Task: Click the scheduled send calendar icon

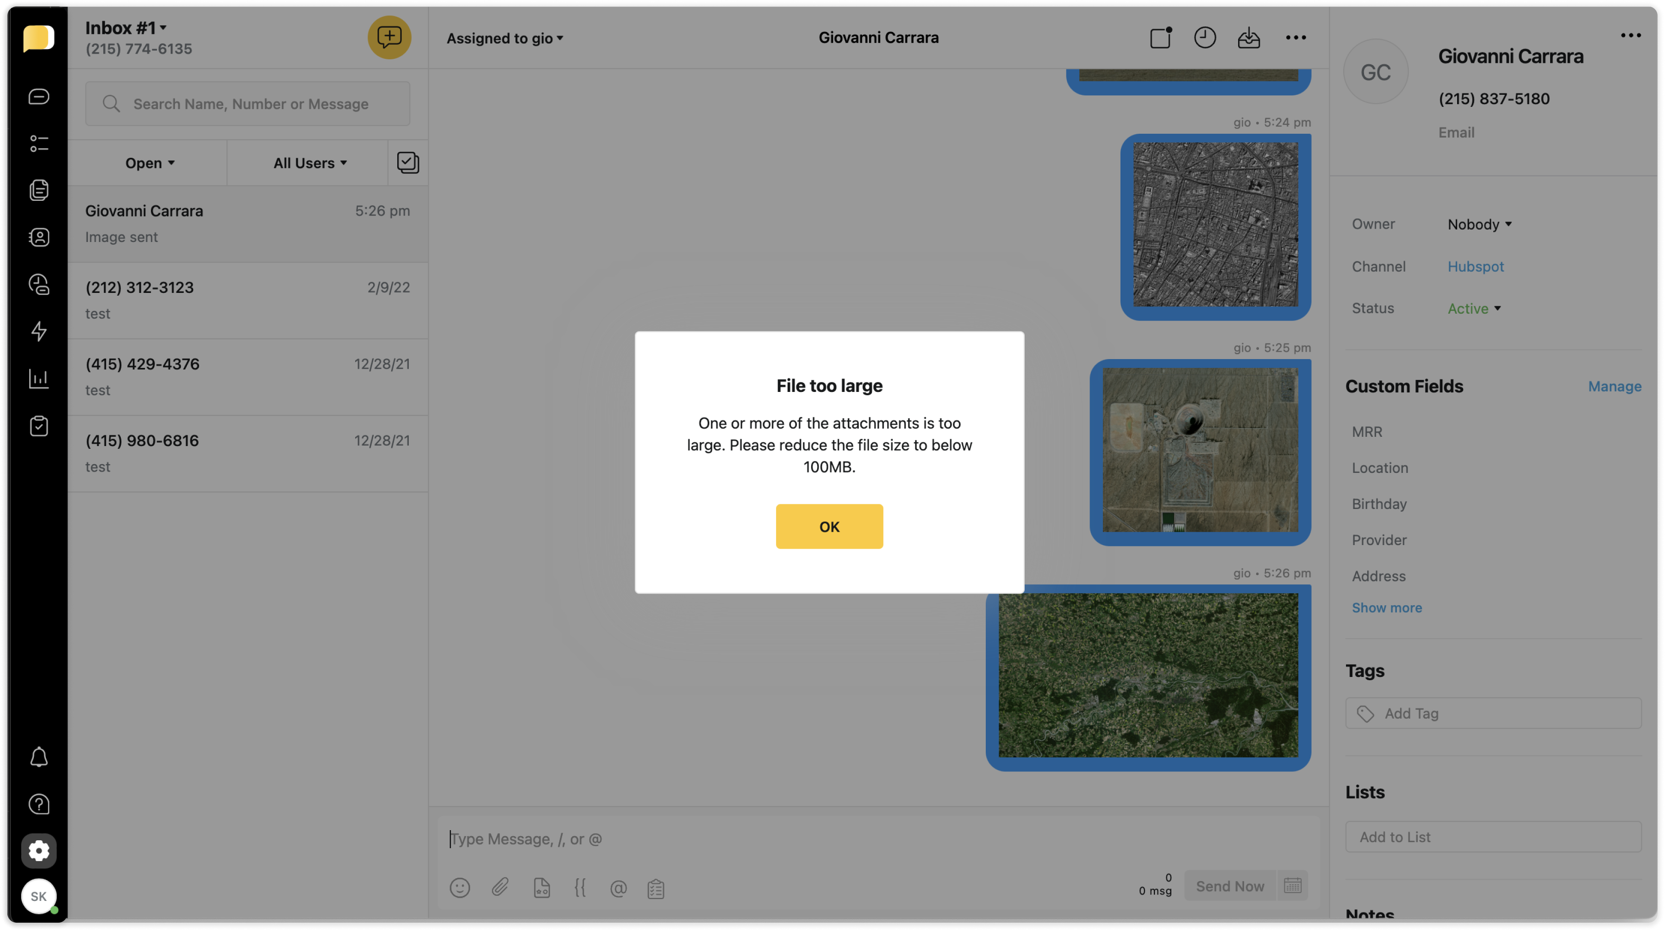Action: (x=1292, y=885)
